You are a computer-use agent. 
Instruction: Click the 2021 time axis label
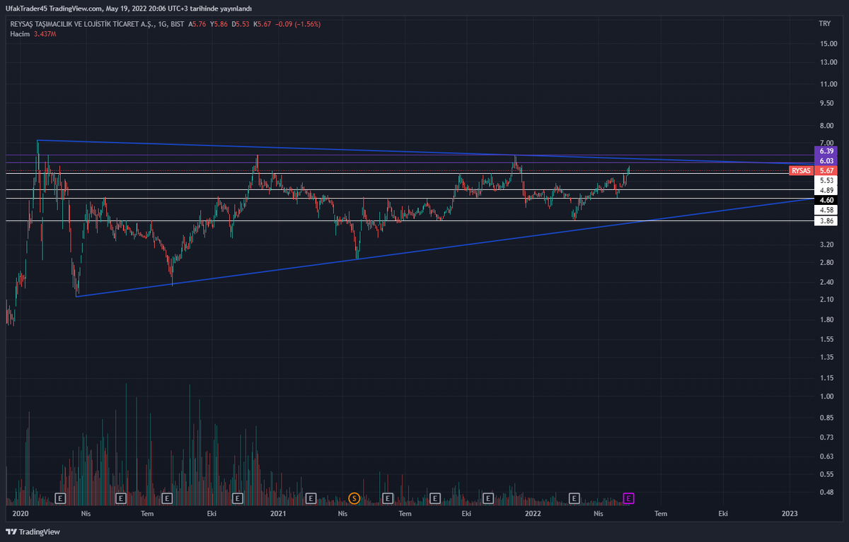coord(278,513)
